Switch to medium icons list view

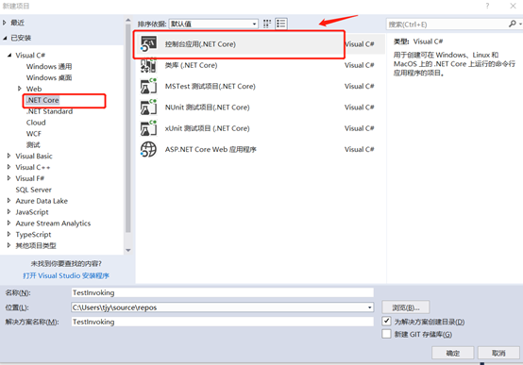pos(281,24)
